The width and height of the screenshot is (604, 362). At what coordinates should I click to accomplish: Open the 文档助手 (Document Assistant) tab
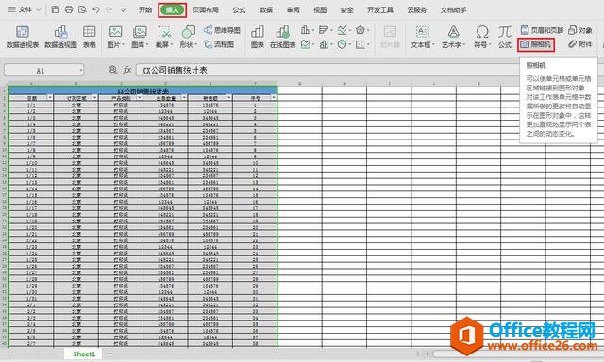click(453, 10)
